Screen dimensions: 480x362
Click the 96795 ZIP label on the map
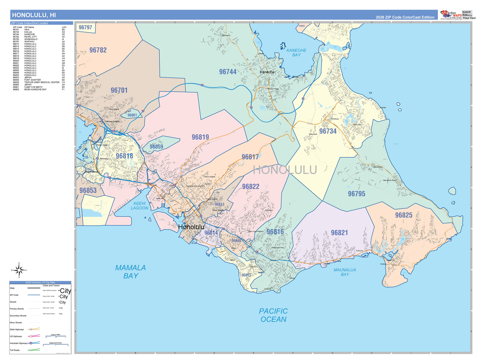point(357,194)
